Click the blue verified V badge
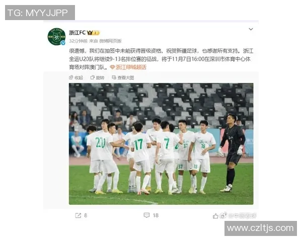 63,43
